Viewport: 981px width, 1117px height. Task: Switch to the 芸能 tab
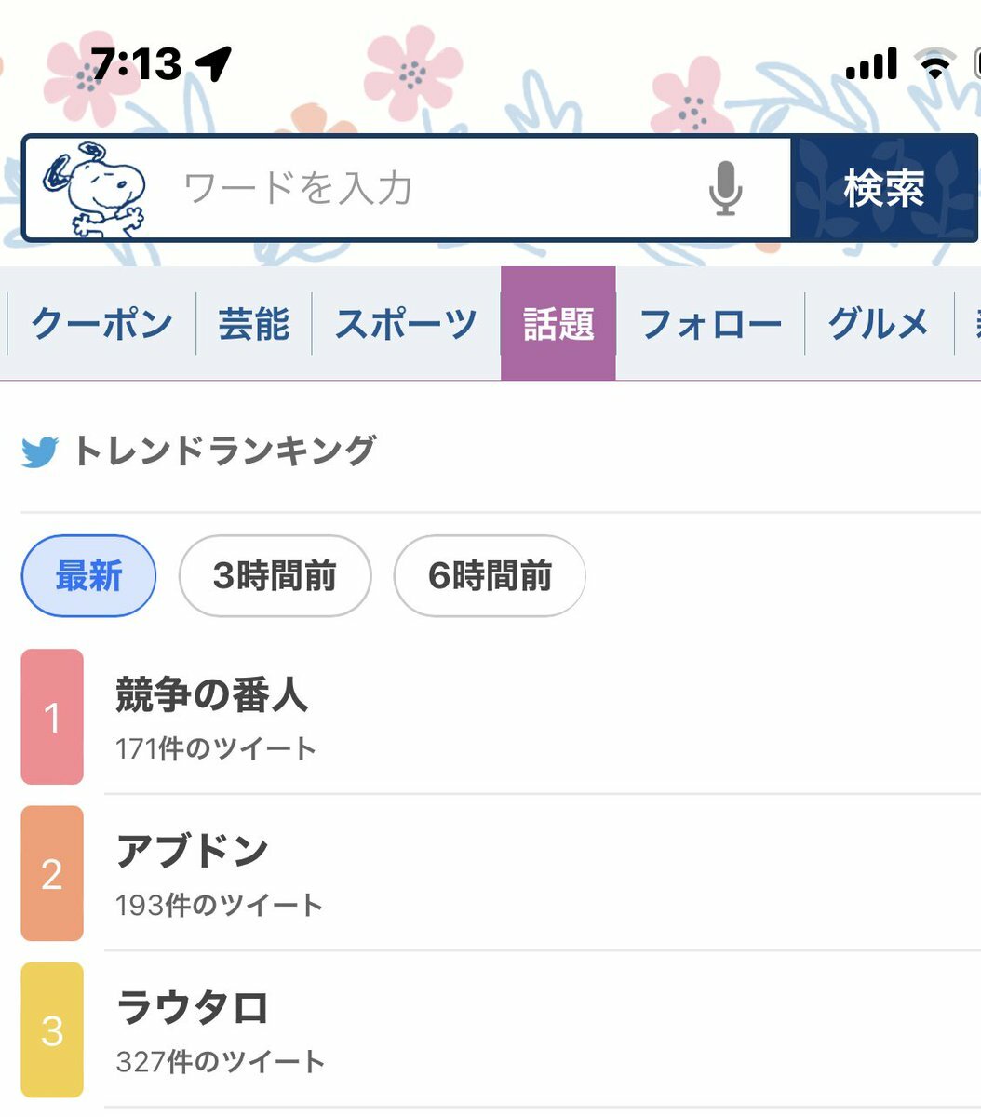[x=253, y=324]
